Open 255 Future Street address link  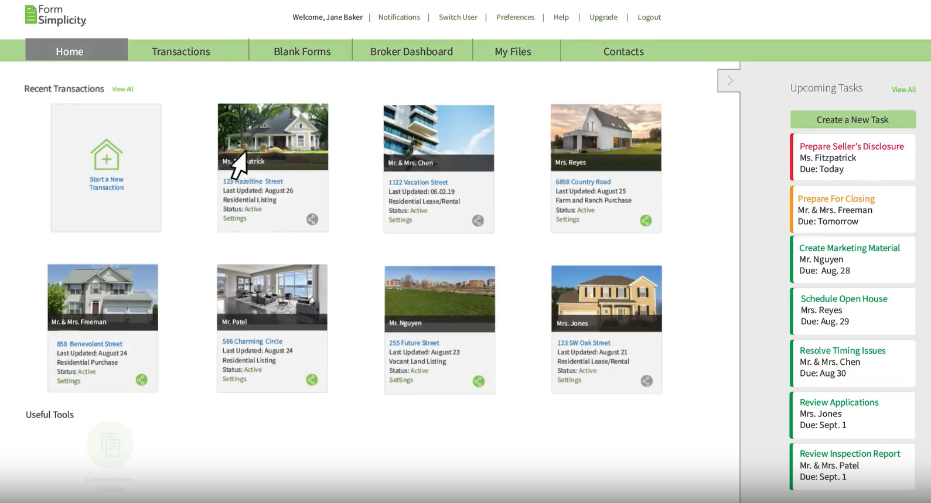[x=414, y=343]
